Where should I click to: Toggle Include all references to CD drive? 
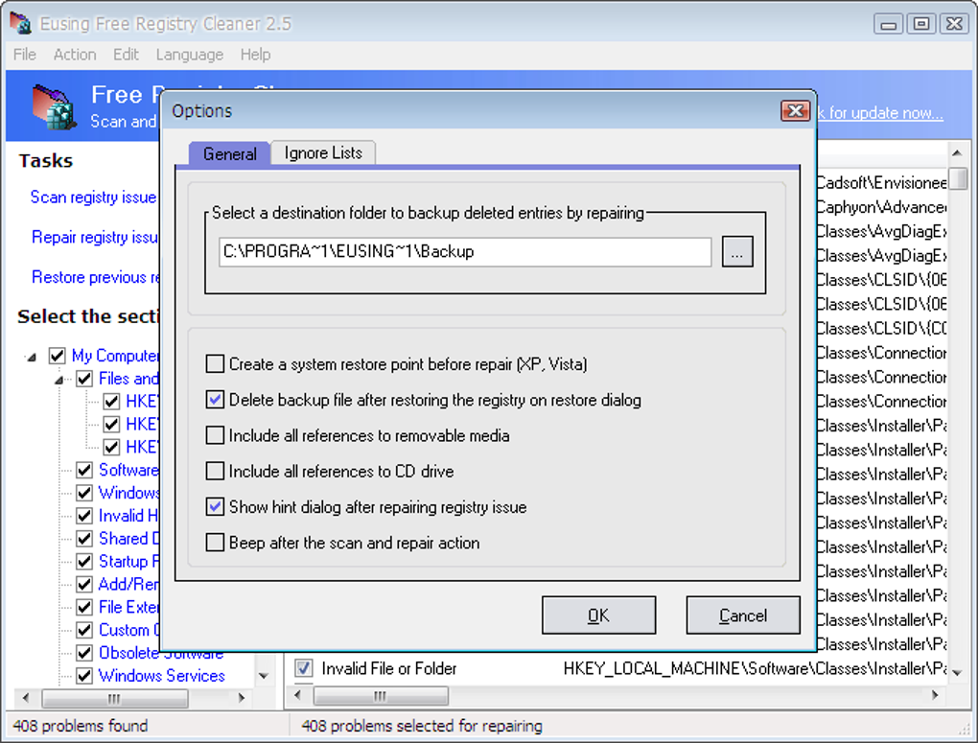tap(216, 472)
